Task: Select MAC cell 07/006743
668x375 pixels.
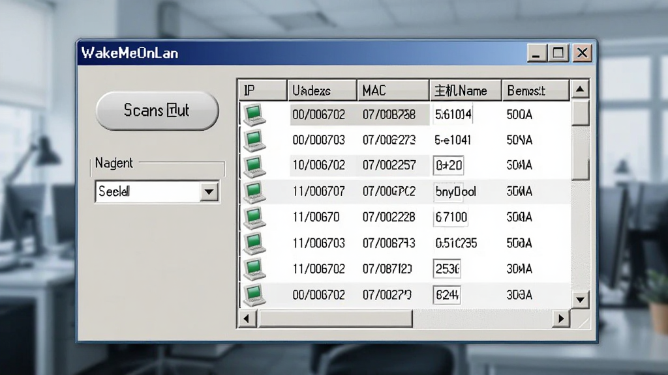Action: click(389, 243)
